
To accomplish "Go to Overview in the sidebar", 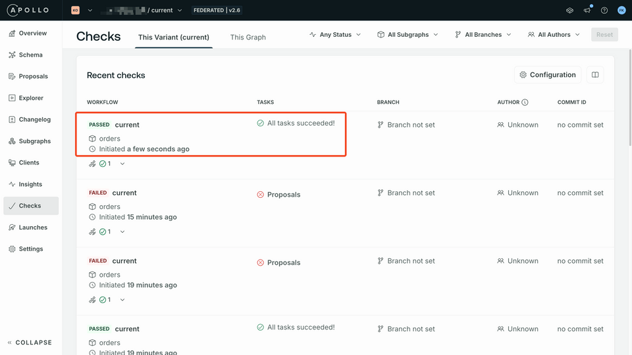I will [31, 33].
